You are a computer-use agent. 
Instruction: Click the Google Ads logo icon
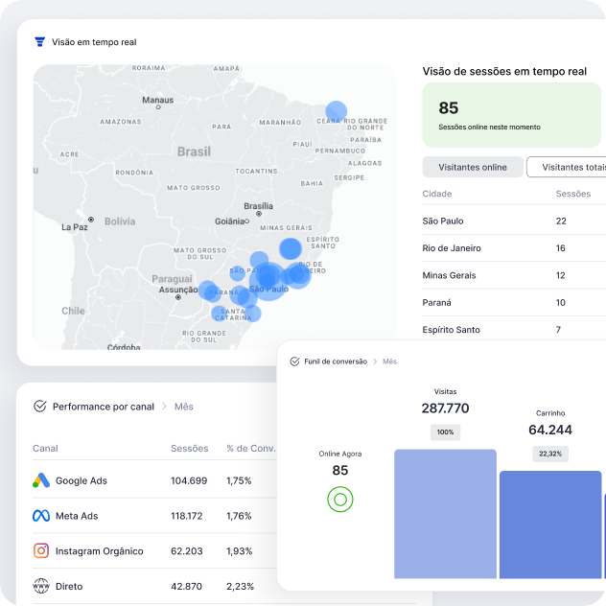pyautogui.click(x=41, y=480)
